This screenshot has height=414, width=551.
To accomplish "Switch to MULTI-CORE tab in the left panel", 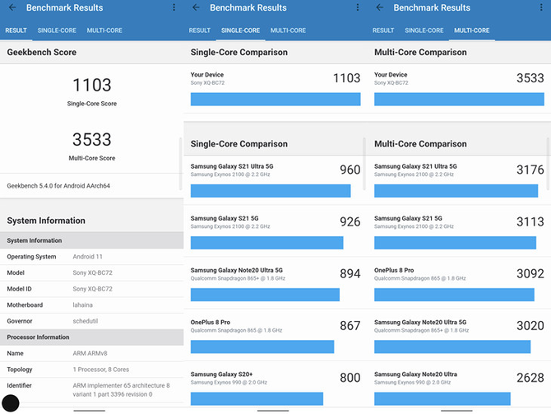I will (104, 30).
